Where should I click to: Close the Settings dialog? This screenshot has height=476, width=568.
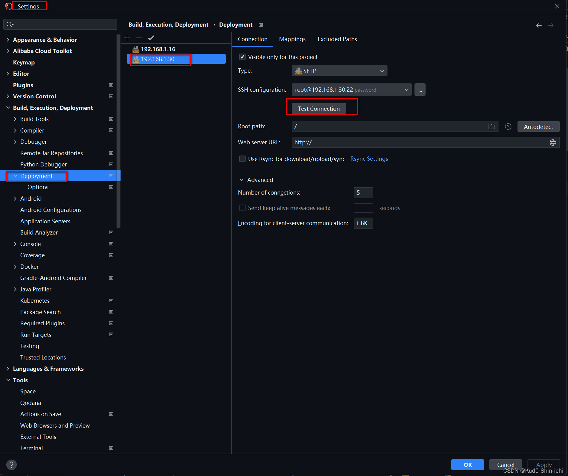[557, 6]
